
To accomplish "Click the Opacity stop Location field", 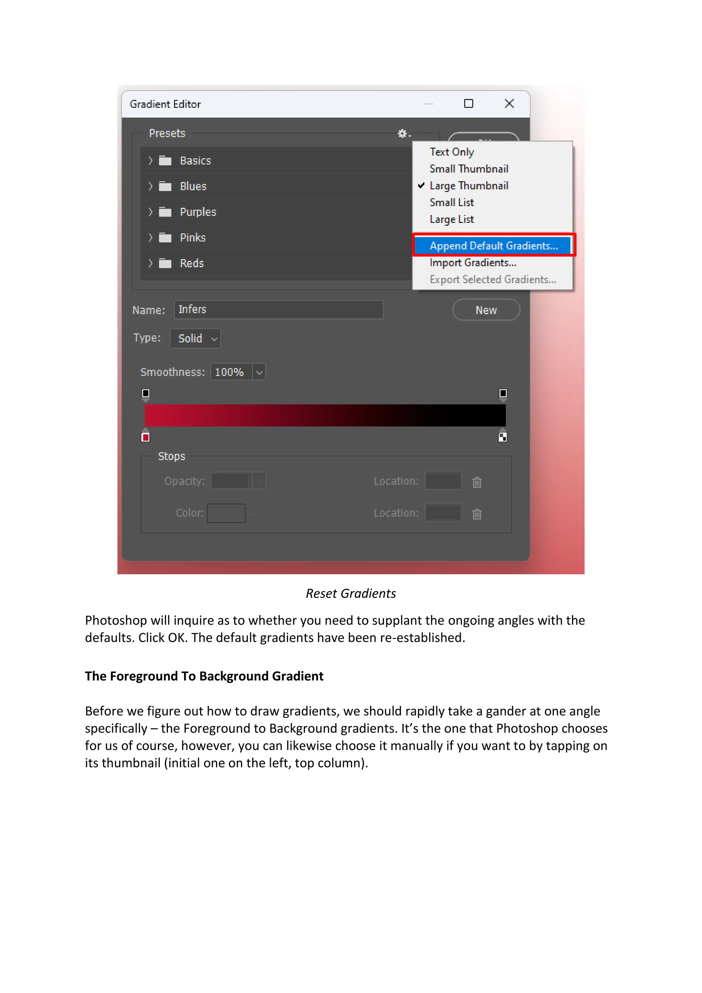I will pos(444,481).
